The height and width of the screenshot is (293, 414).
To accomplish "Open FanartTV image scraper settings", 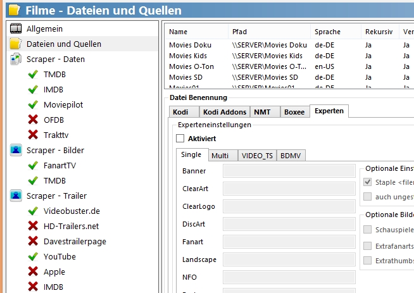I will 60,166.
